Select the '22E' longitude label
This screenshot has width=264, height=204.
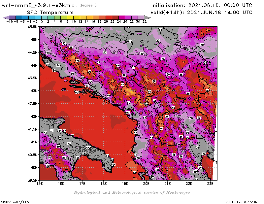click(189, 184)
